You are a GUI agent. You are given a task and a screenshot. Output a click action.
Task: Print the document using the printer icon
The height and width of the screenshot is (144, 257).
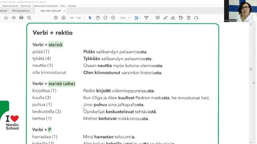click(21, 18)
